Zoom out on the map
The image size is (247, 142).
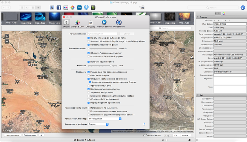click(7, 41)
